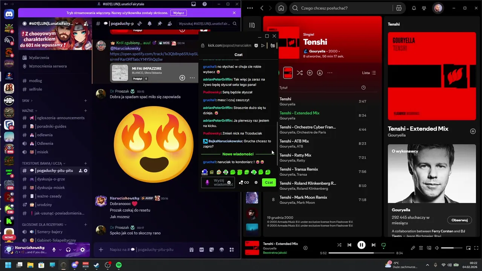Image resolution: width=482 pixels, height=271 pixels.
Task: Add MI FAI IMPAZZIRE to Spotify library
Action: 182,78
